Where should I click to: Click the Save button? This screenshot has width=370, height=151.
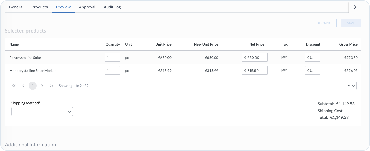[351, 23]
